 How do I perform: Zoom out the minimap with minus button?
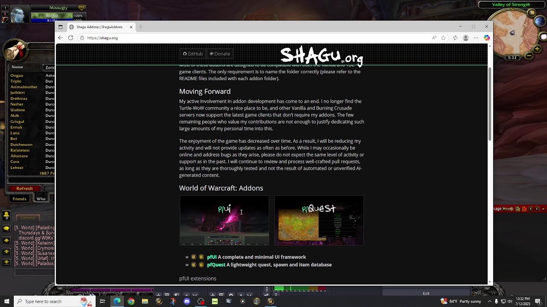[x=529, y=55]
